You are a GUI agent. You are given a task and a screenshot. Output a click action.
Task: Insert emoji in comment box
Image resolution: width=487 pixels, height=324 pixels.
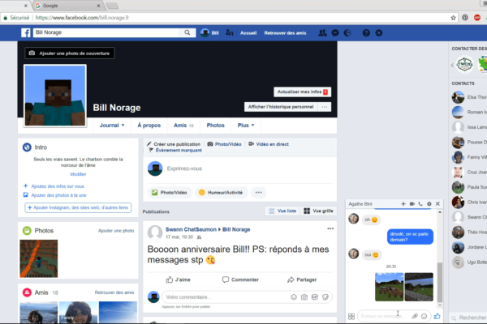(294, 297)
